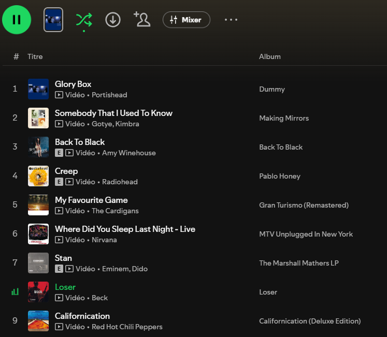Toggle shuffle mode off

tap(84, 20)
